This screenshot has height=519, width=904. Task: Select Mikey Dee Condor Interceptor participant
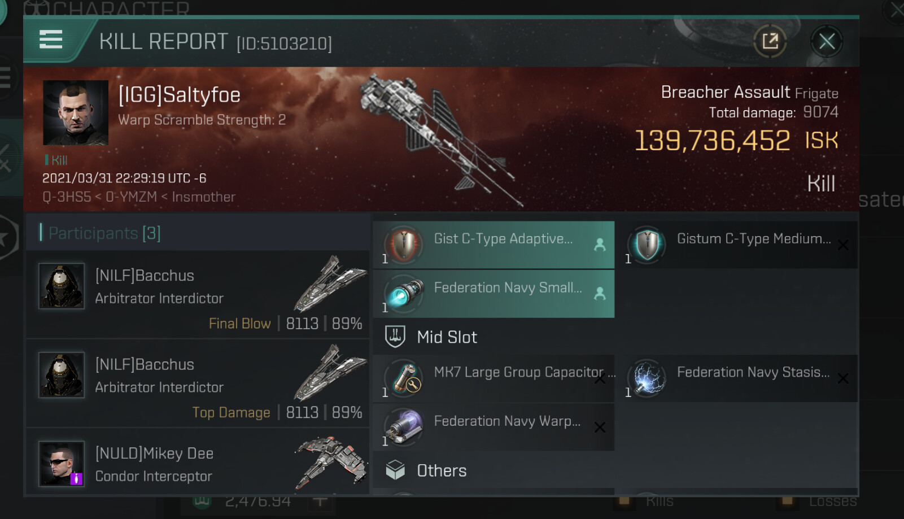(x=198, y=464)
